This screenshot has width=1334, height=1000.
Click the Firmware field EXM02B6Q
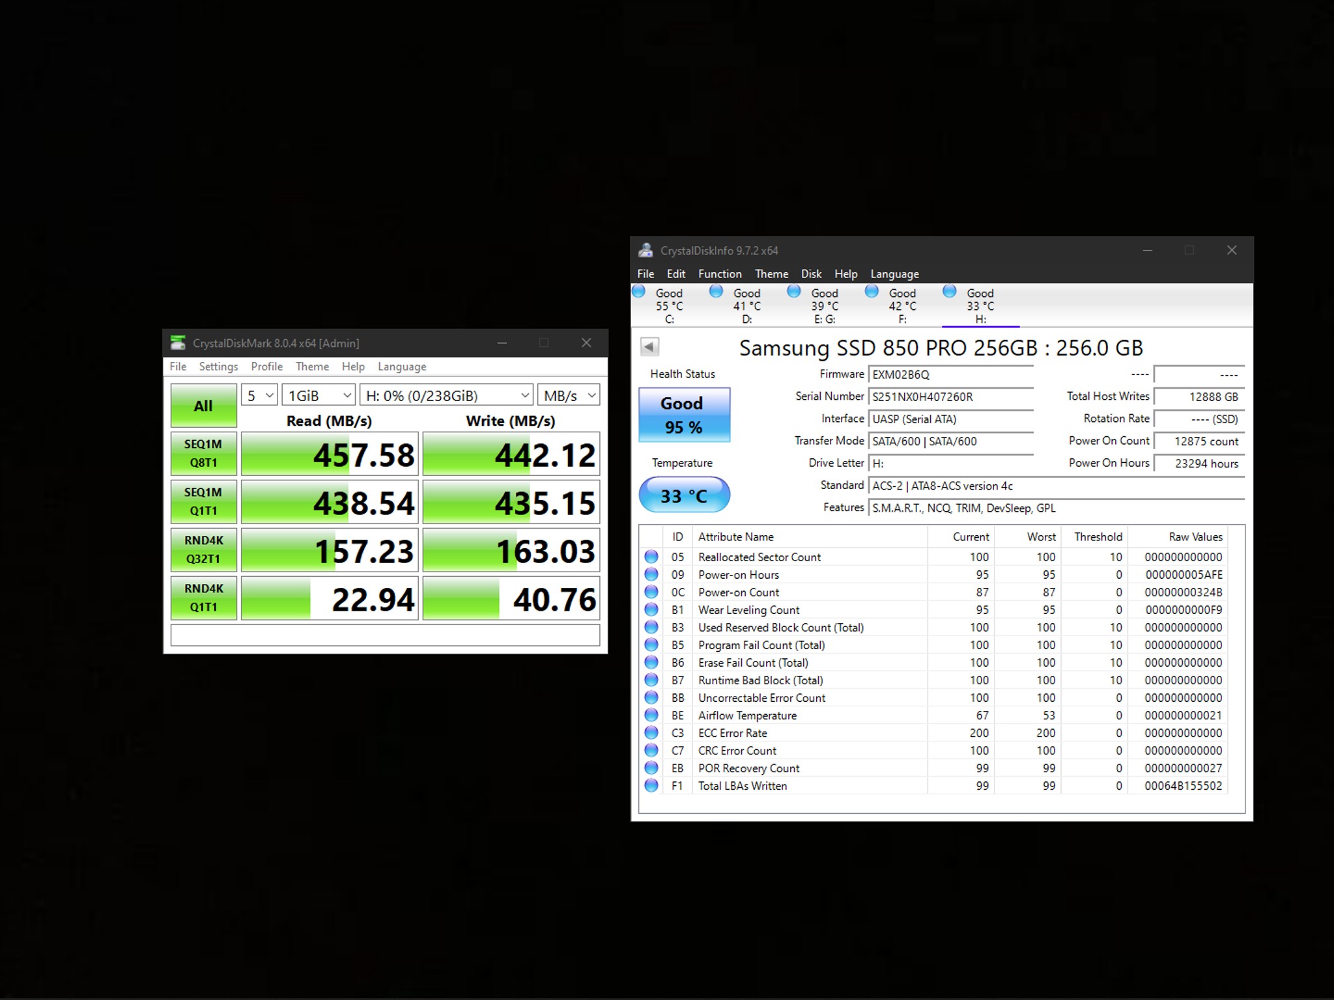pyautogui.click(x=951, y=374)
